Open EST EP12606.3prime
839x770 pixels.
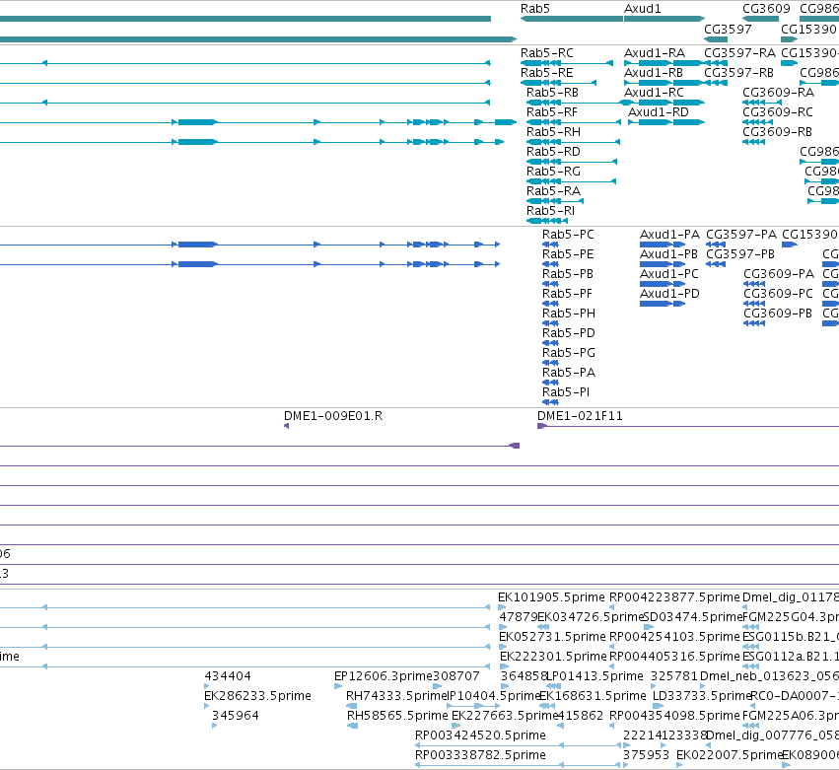pos(384,676)
